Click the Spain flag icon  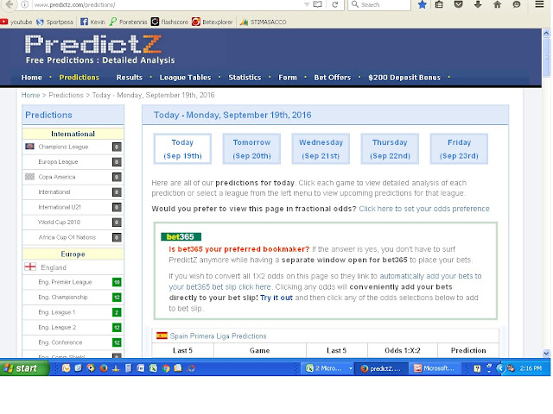point(162,336)
